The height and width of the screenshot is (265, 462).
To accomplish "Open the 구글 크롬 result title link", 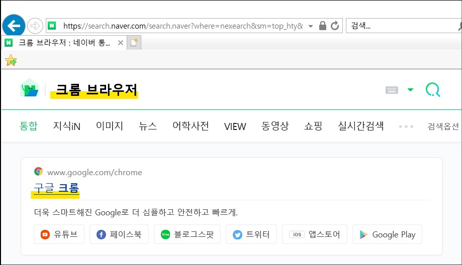I will click(x=56, y=188).
